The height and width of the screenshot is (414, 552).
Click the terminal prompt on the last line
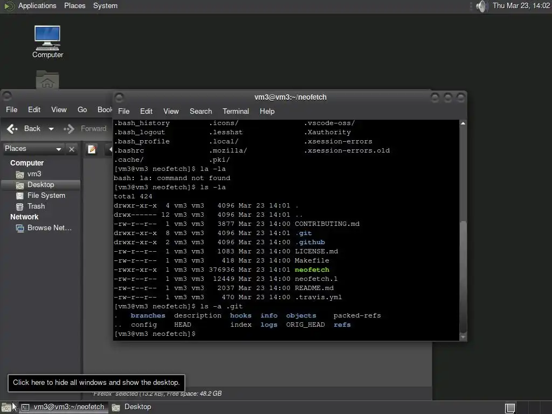click(155, 334)
